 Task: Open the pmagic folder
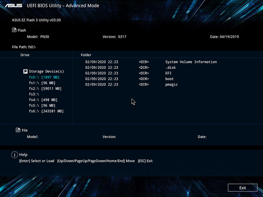[x=171, y=84]
